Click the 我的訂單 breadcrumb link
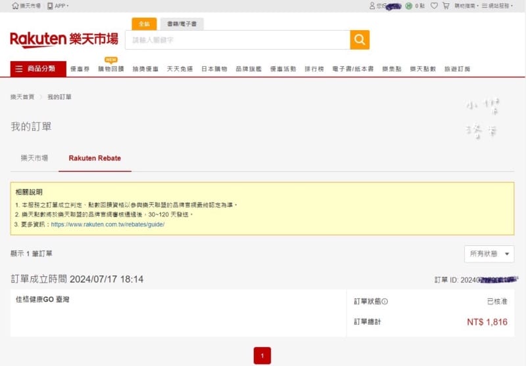 [59, 97]
